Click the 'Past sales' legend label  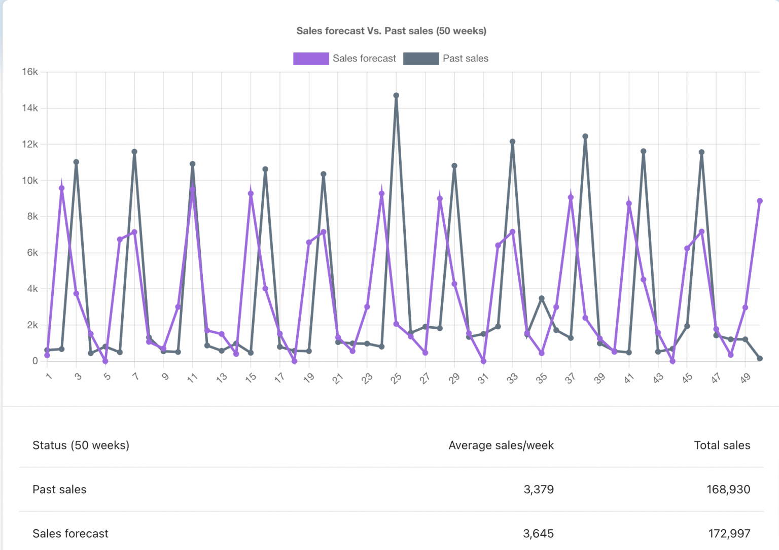click(466, 58)
